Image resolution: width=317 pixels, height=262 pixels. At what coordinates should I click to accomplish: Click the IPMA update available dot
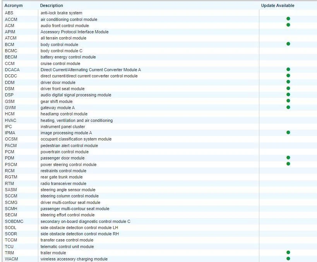(288, 132)
